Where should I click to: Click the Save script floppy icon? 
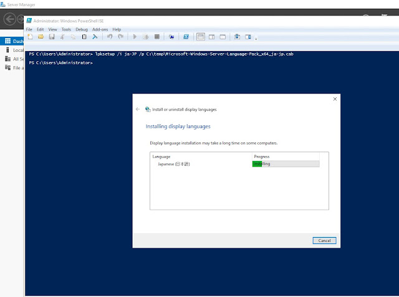52,37
